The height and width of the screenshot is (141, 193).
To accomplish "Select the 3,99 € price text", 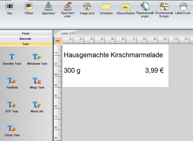I will [154, 70].
